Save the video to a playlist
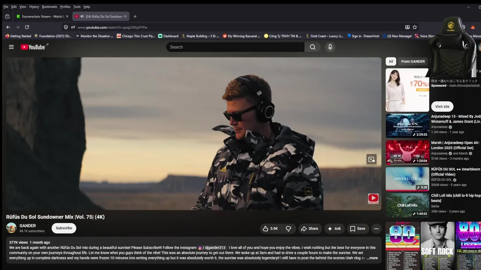The image size is (481, 270). (357, 228)
